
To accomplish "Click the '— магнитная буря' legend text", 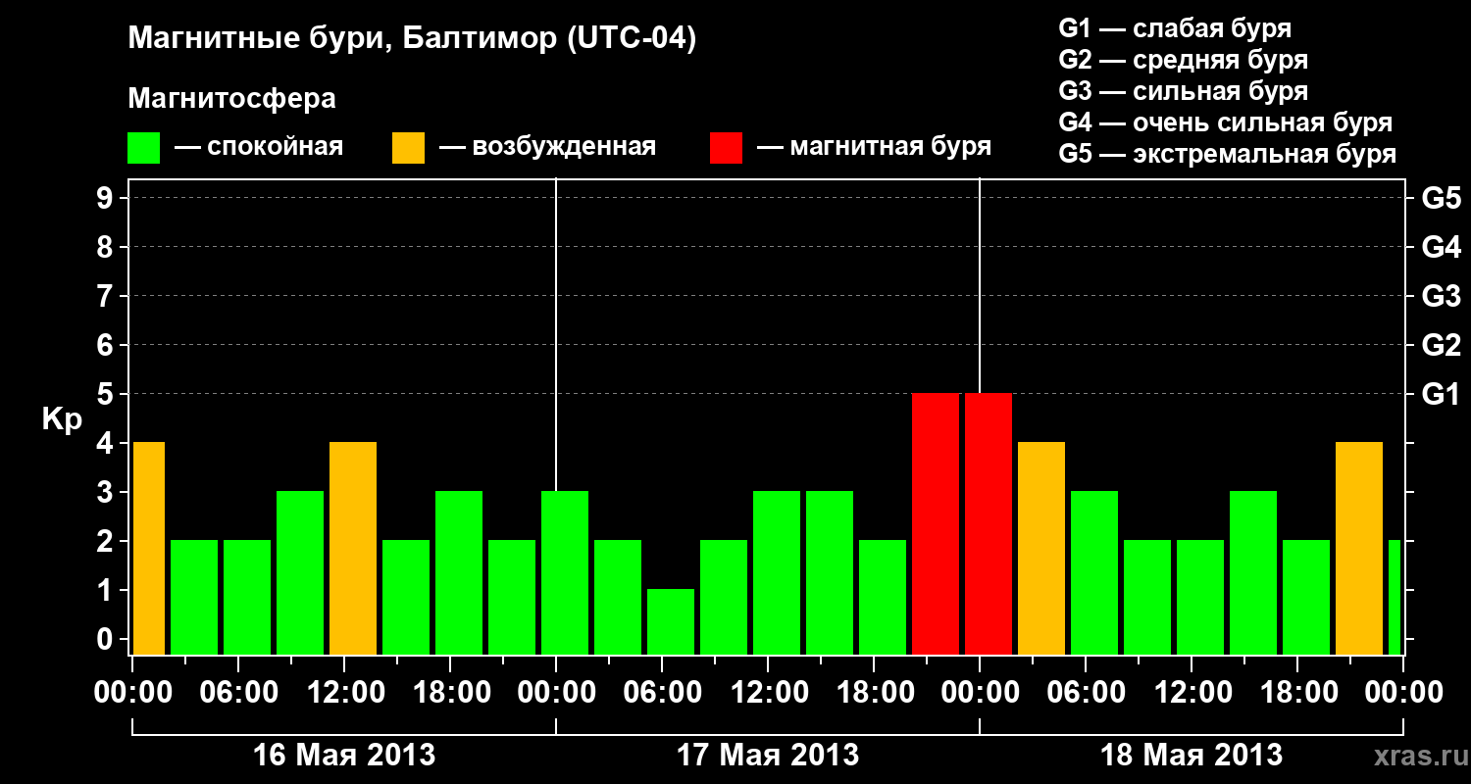I will (874, 148).
